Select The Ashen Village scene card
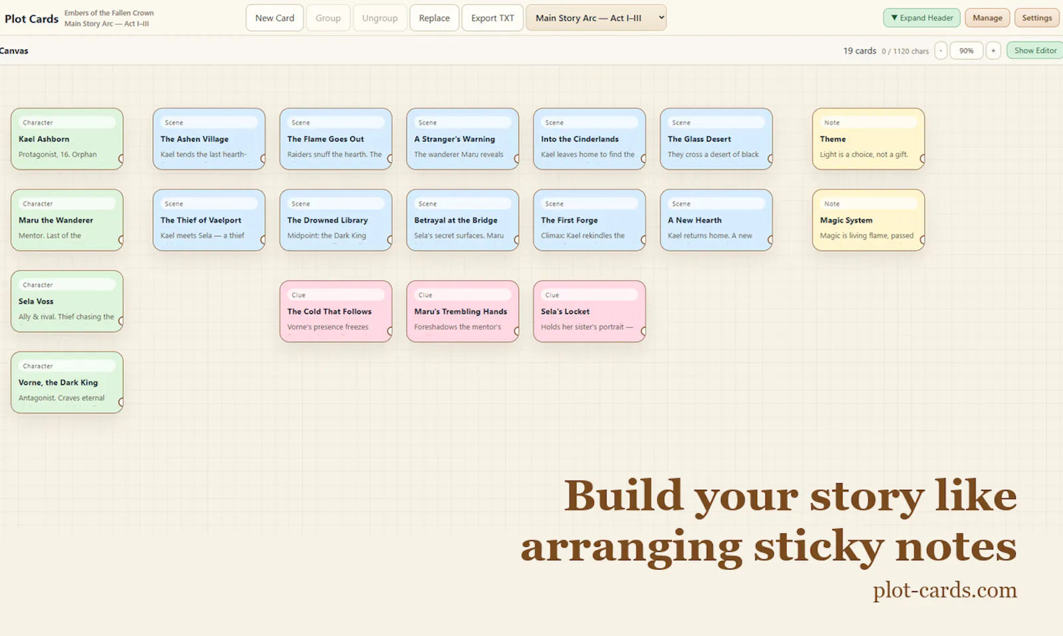Viewport: 1063px width, 636px height. 209,139
